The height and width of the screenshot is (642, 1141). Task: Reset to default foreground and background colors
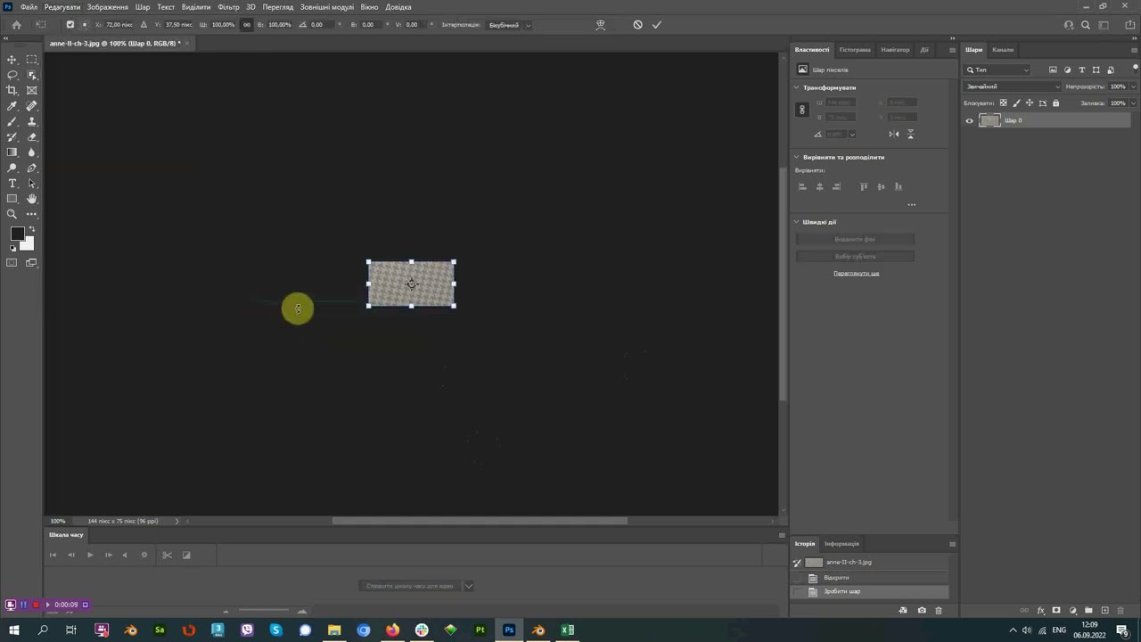pyautogui.click(x=12, y=249)
